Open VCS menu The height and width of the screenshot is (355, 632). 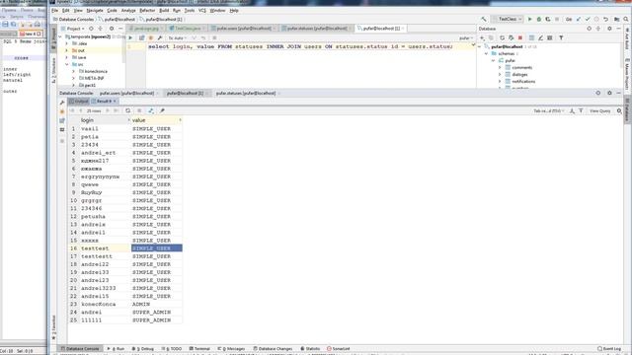[x=202, y=11]
